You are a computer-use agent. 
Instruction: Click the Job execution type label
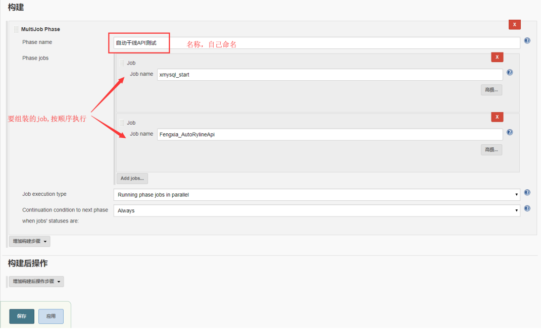[44, 194]
